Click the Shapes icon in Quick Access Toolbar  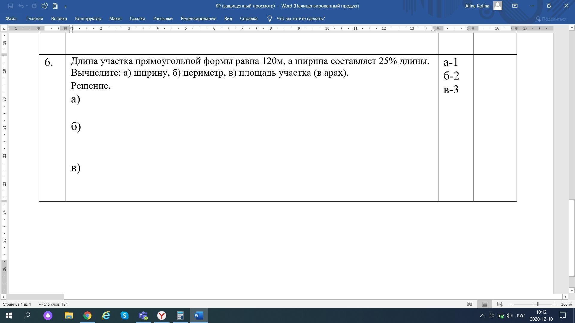pos(44,6)
